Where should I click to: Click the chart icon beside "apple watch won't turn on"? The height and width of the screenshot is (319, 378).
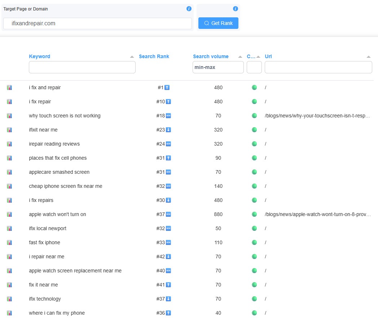[9, 214]
